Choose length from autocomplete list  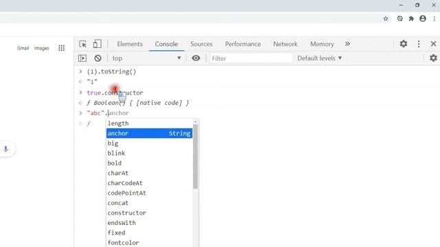click(x=149, y=123)
